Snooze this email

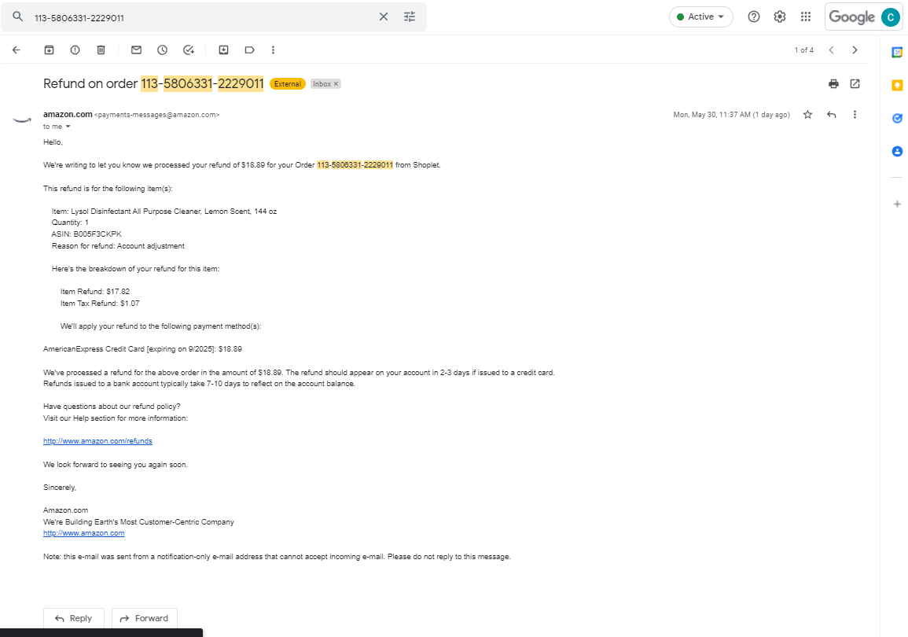[x=162, y=50]
